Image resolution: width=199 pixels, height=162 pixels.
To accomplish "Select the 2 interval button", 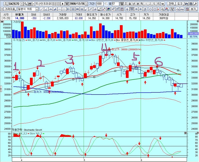I will pos(150,4).
